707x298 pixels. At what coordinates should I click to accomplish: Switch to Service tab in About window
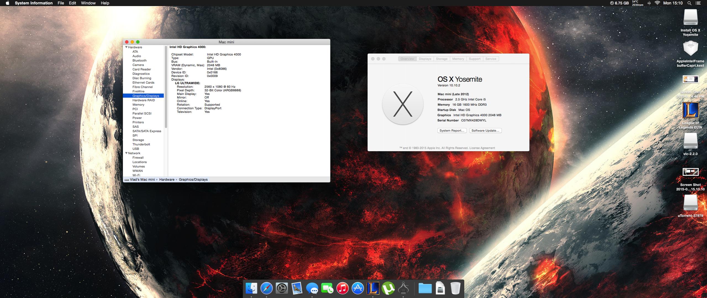pyautogui.click(x=491, y=59)
